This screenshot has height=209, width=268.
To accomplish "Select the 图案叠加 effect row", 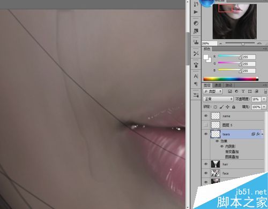I will click(232, 157).
